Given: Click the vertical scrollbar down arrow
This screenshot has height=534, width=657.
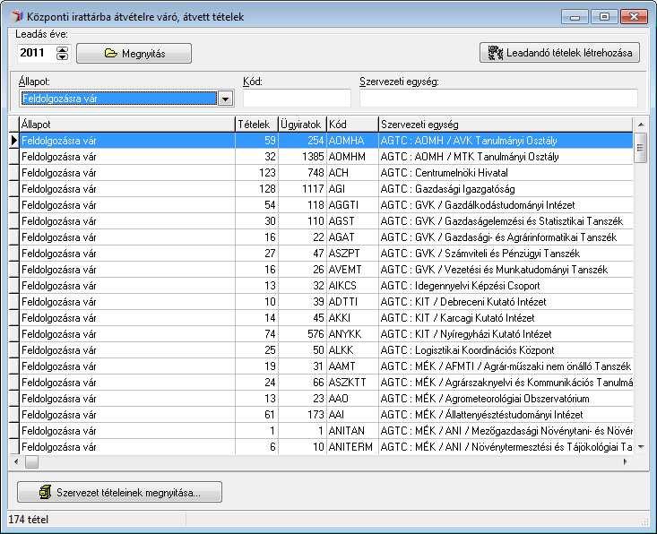Looking at the screenshot, I should pyautogui.click(x=641, y=447).
